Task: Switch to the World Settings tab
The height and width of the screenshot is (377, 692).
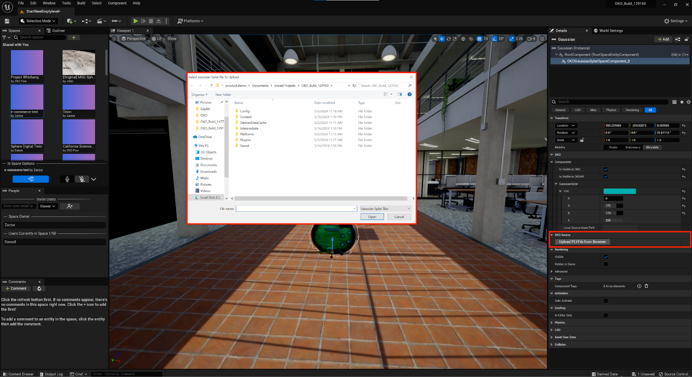Action: [611, 31]
